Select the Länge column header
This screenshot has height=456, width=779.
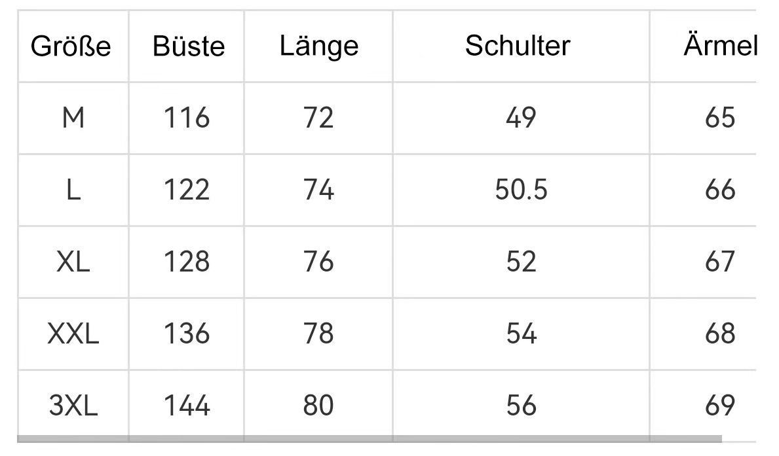tap(319, 46)
